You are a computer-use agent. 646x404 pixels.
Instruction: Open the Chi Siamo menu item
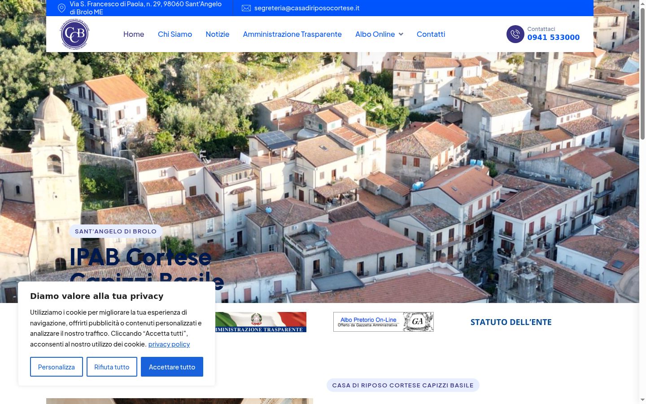click(x=175, y=34)
